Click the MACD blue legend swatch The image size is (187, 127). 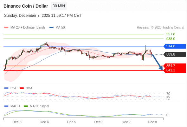coord(6,106)
